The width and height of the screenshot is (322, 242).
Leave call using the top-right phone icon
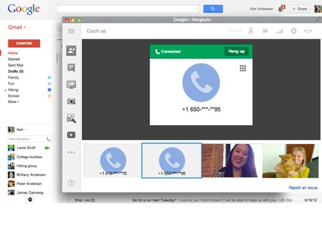coord(308,31)
